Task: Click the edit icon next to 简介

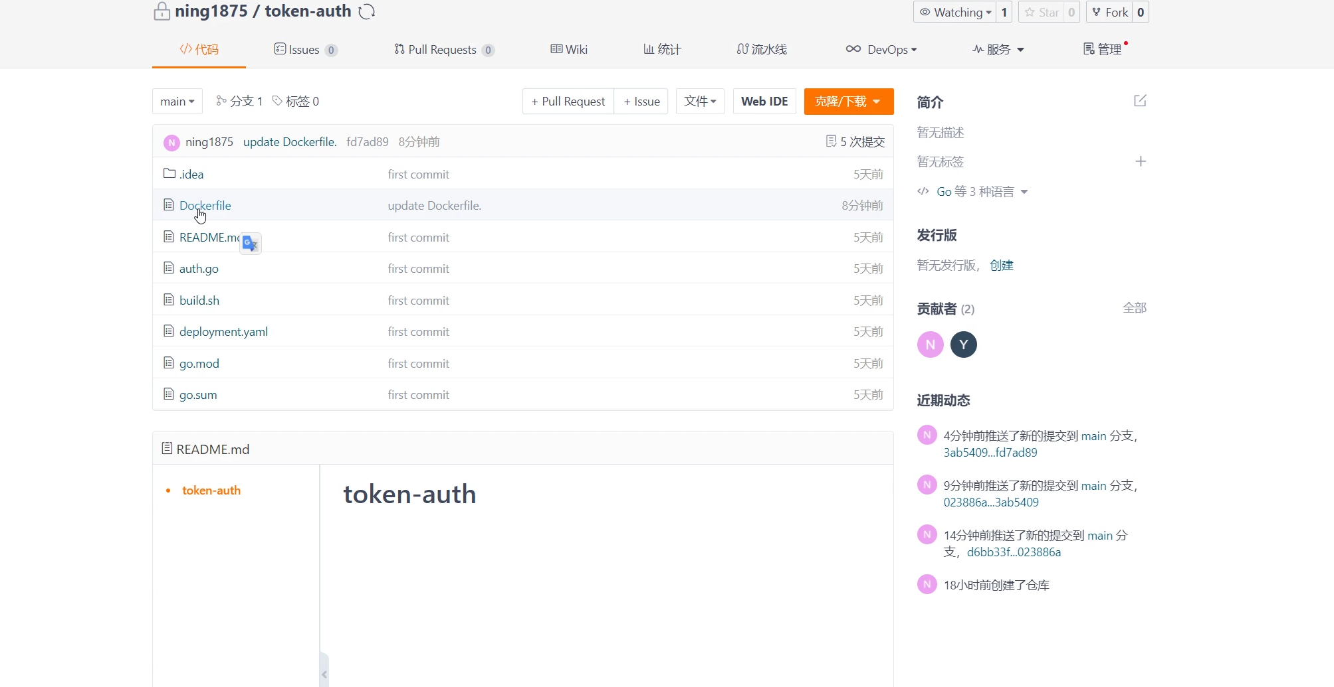Action: click(x=1140, y=101)
